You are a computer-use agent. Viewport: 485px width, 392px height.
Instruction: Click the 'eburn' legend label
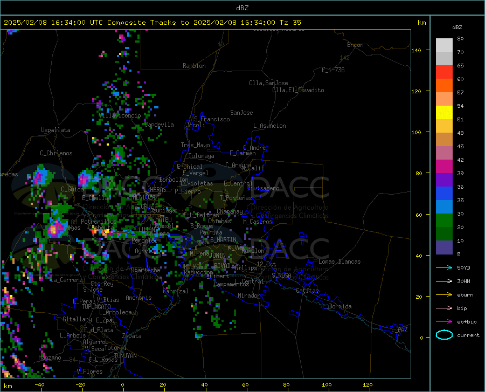click(x=465, y=295)
